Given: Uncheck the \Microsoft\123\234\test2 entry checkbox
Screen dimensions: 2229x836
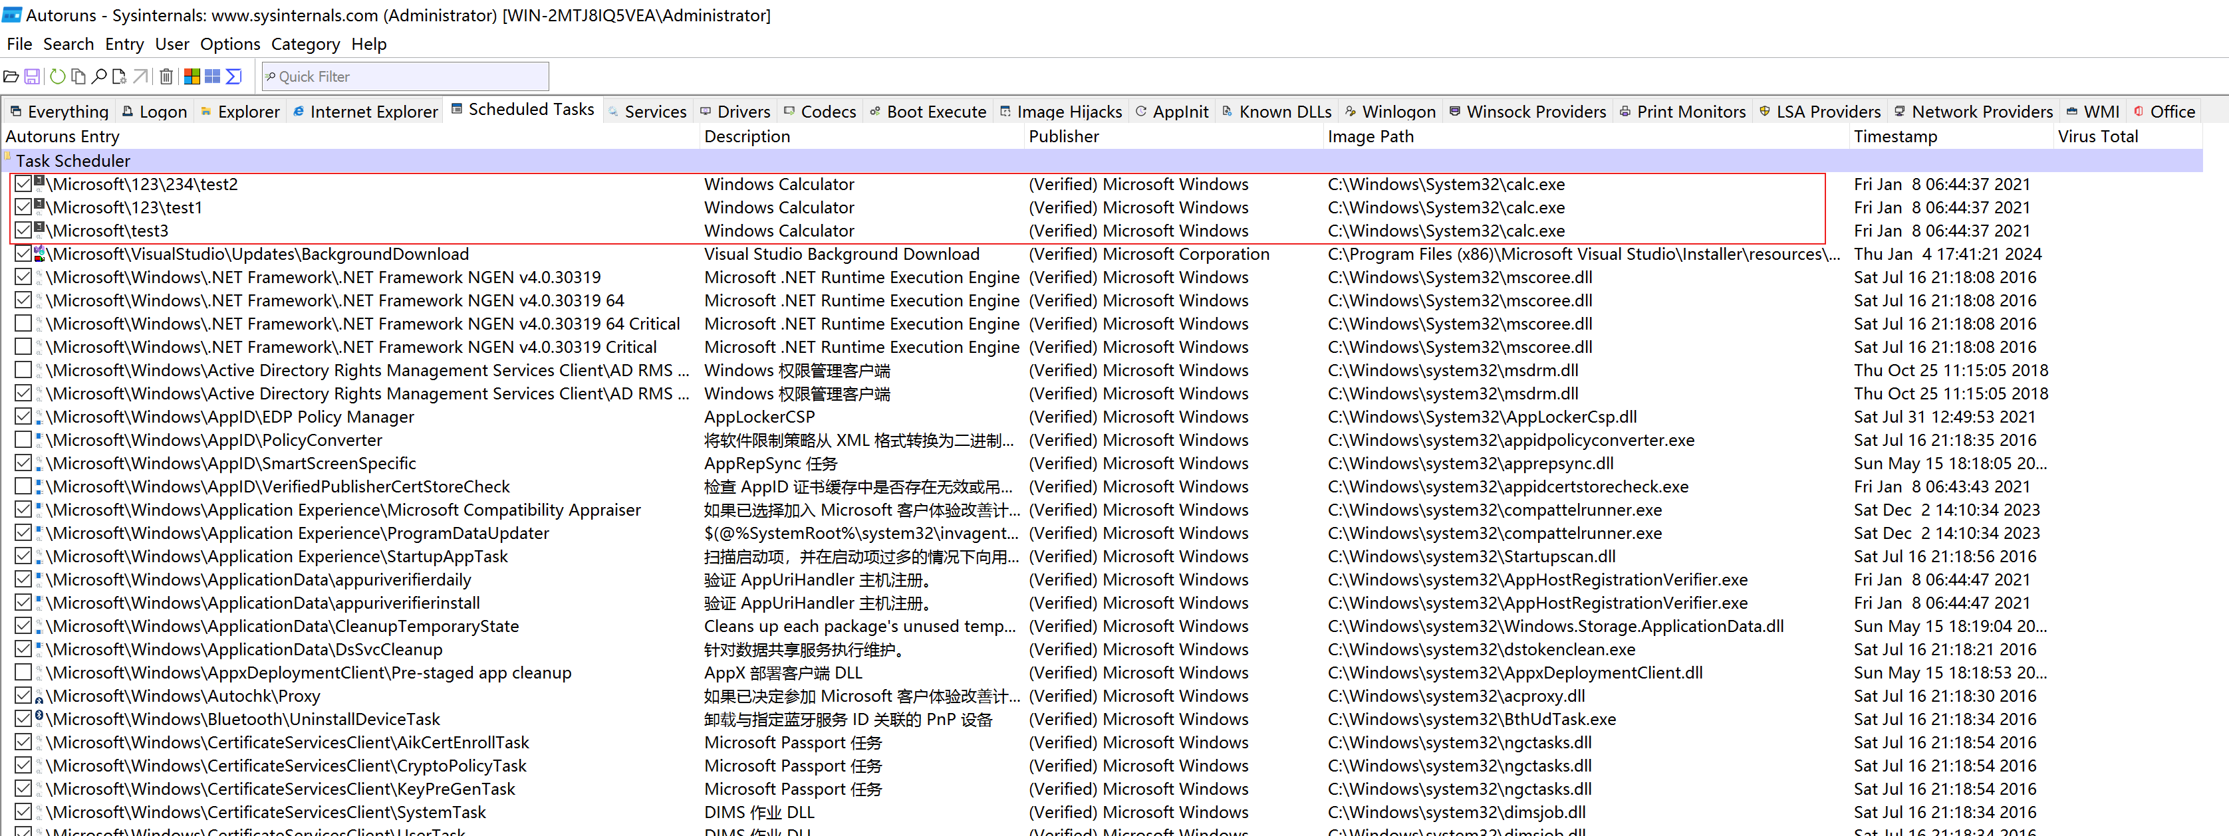Looking at the screenshot, I should (23, 183).
